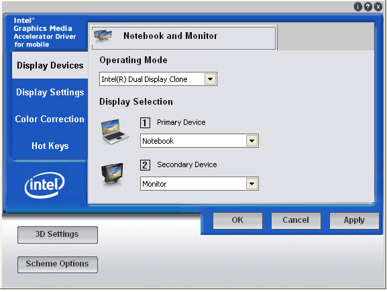The image size is (387, 292).
Task: Click the Monitor combo box field
Action: point(199,183)
